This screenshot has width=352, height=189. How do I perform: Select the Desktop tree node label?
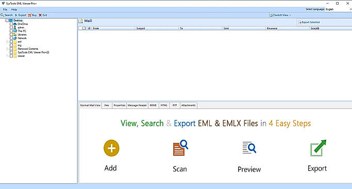(x=18, y=21)
